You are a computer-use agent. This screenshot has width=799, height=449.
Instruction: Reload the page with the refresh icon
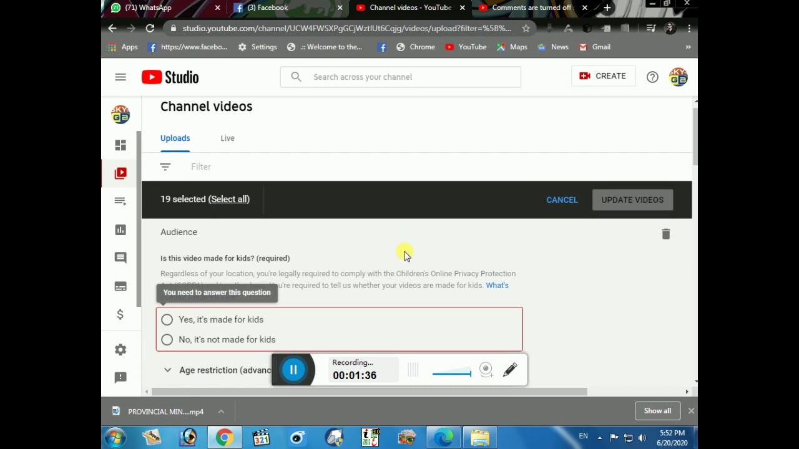[150, 28]
